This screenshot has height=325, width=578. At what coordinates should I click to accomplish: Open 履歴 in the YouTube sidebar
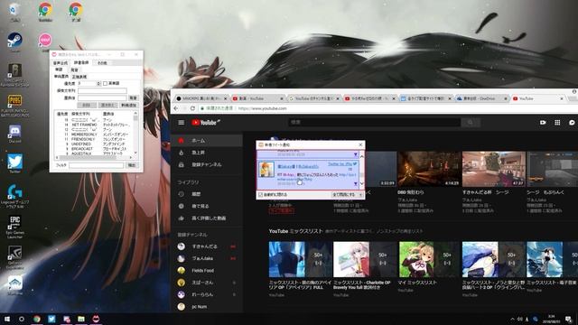[207, 194]
